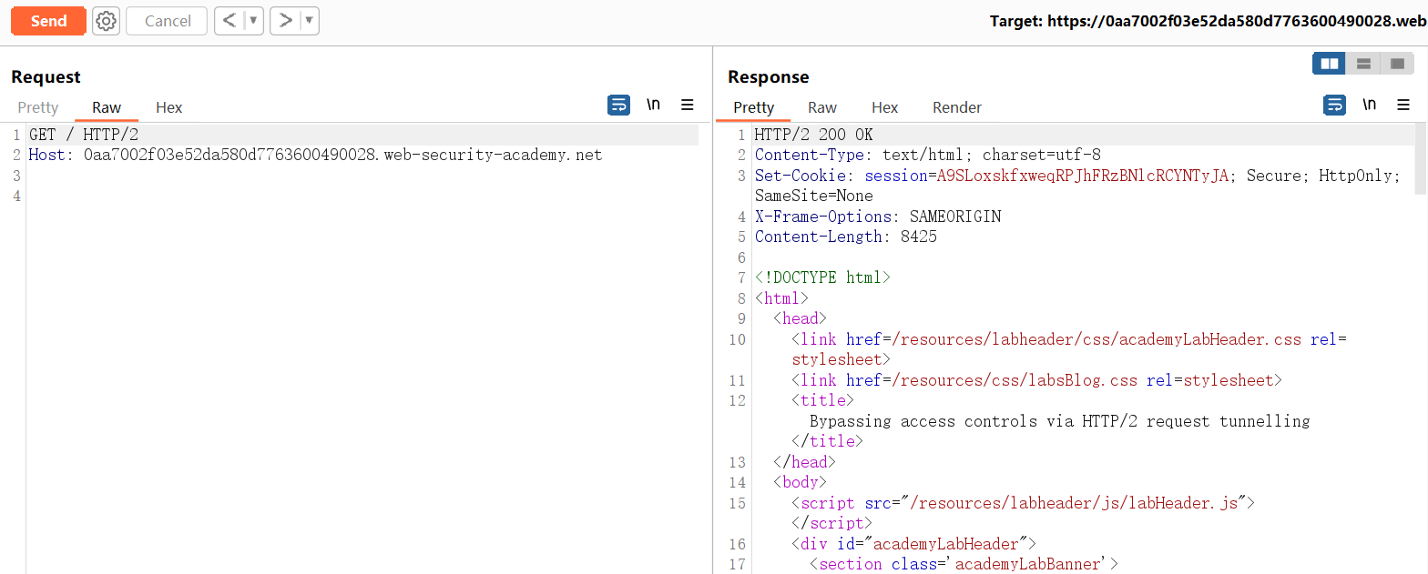This screenshot has width=1428, height=574.
Task: Switch Response view to Raw tab
Action: (x=821, y=107)
